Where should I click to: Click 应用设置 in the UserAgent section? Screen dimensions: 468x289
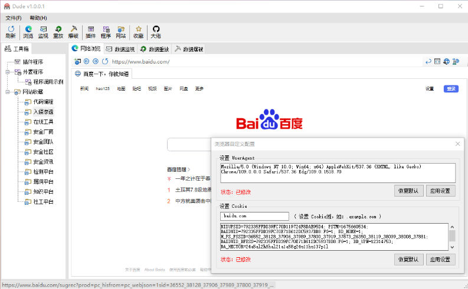pos(440,191)
